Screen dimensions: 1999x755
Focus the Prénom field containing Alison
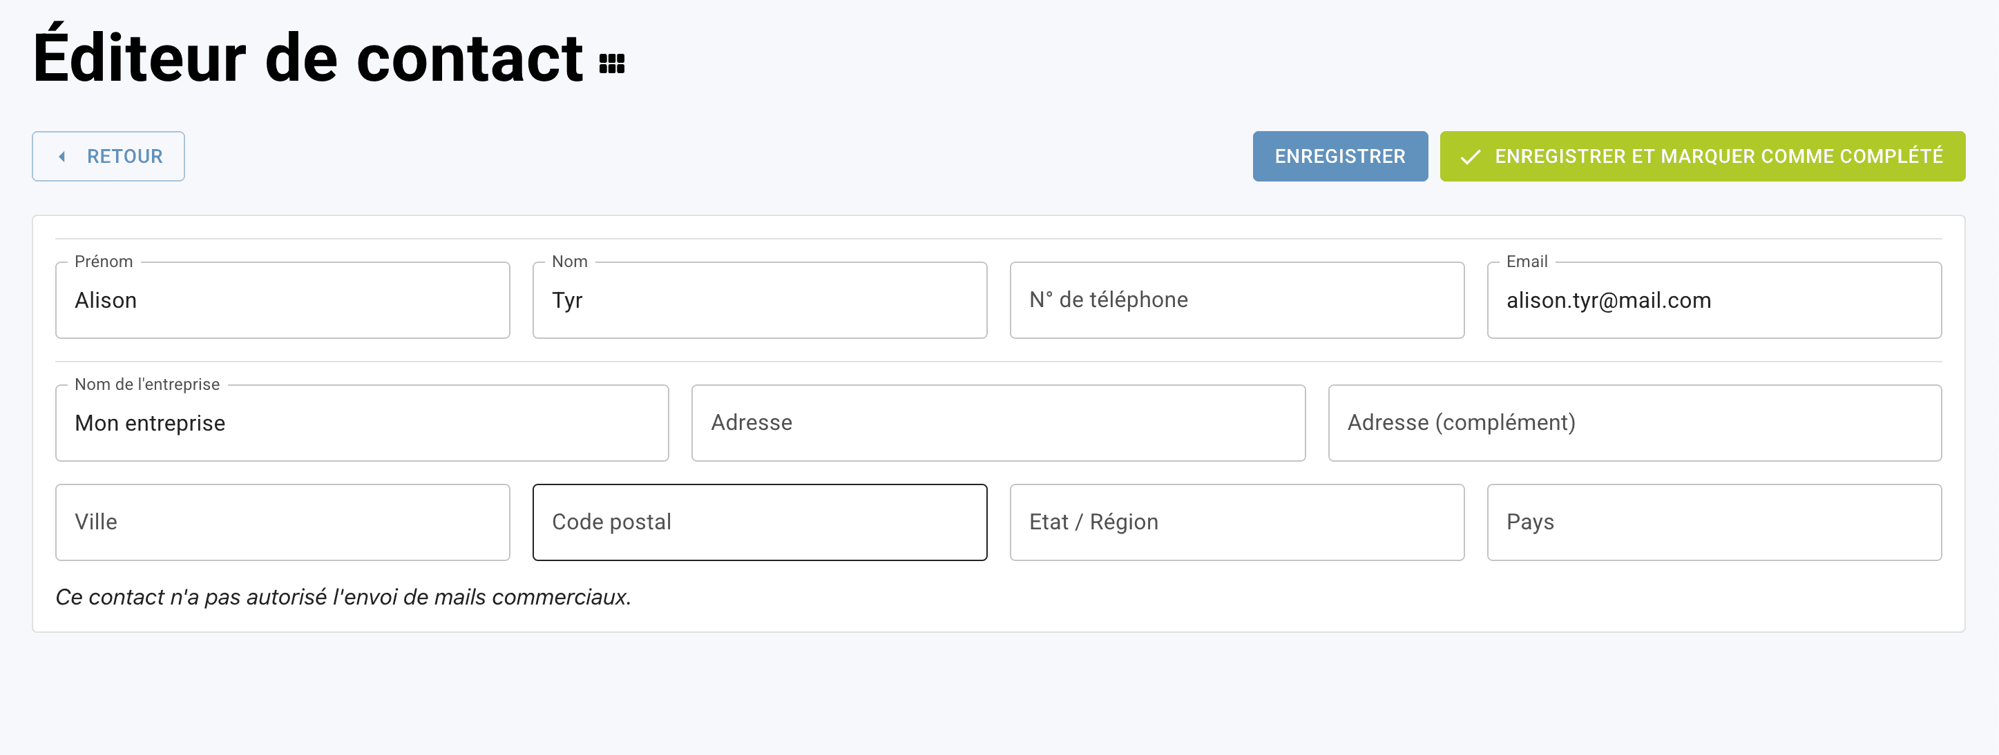[283, 301]
